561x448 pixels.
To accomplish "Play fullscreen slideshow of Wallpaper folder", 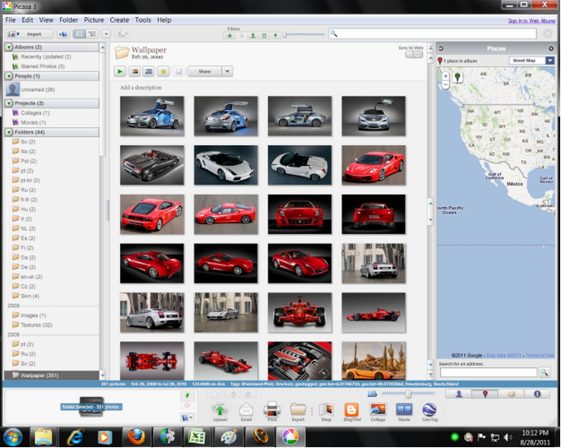I will 121,72.
